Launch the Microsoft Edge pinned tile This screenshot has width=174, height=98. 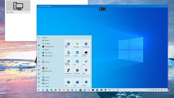(x=86, y=44)
